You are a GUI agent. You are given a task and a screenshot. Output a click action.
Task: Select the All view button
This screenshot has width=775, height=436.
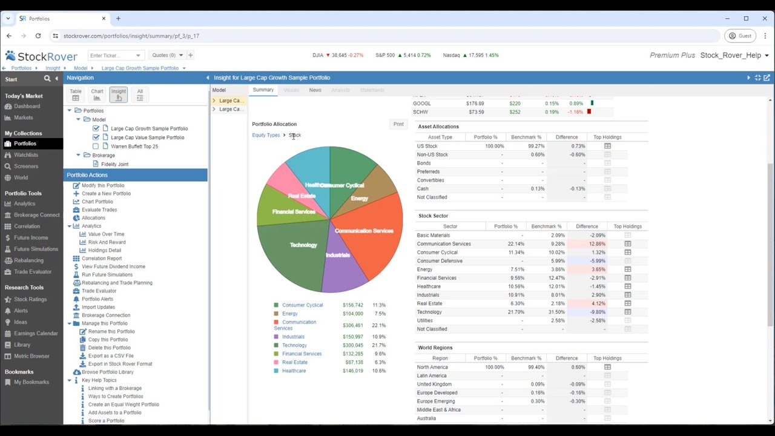pos(140,94)
